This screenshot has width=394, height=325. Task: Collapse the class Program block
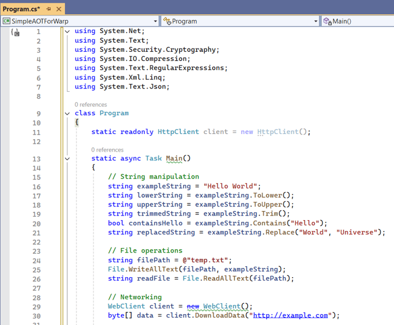[67, 113]
